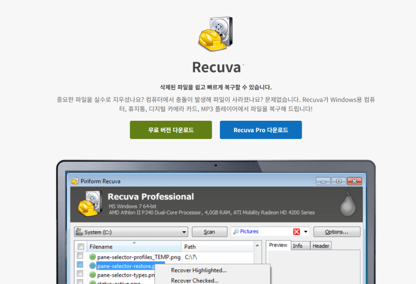Viewport: 416px width, 284px height.
Task: Expand the filter dropdown arrow next to red X
Action: 306,232
